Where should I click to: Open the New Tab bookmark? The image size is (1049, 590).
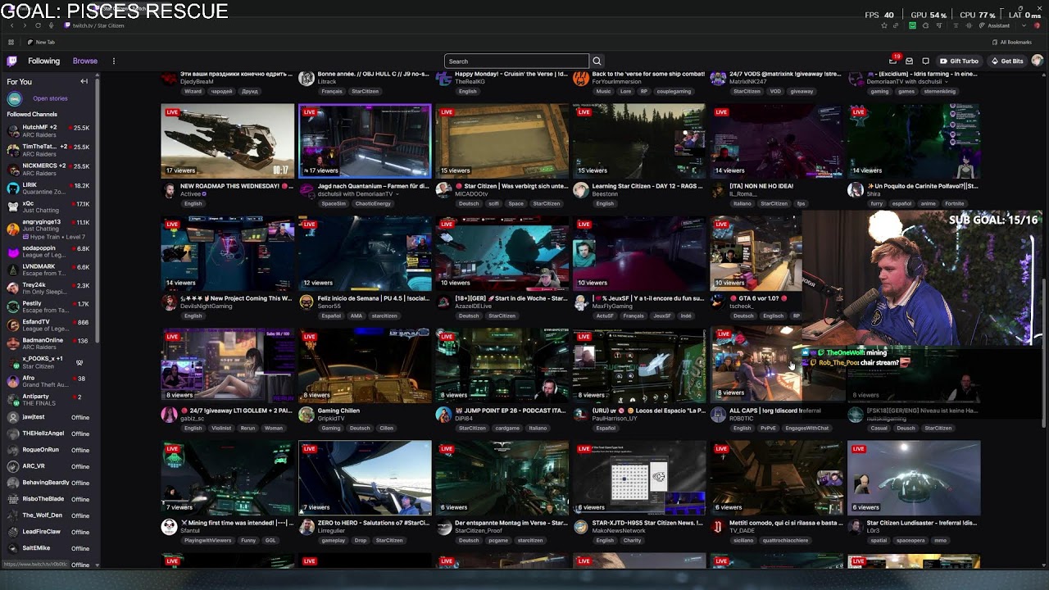click(x=41, y=42)
